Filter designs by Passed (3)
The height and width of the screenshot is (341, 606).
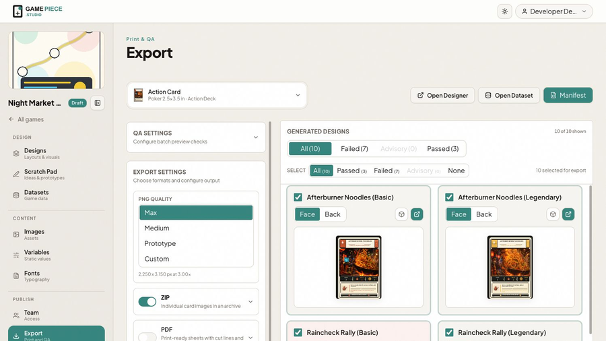point(442,149)
